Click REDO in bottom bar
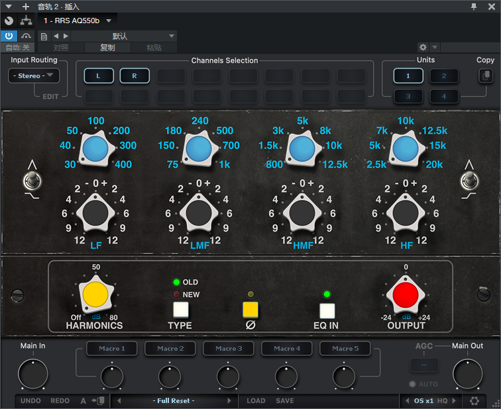Image resolution: width=501 pixels, height=409 pixels. 60,400
